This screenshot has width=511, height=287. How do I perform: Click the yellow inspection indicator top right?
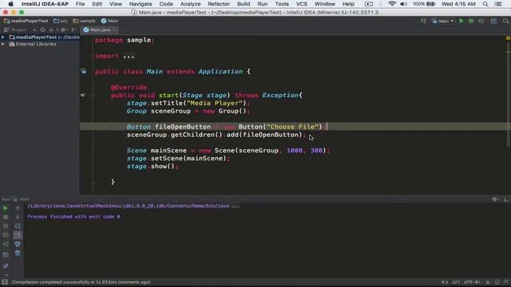(x=508, y=38)
